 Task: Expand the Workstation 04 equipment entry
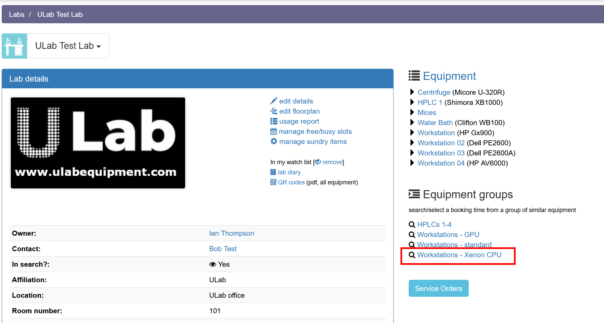[412, 163]
